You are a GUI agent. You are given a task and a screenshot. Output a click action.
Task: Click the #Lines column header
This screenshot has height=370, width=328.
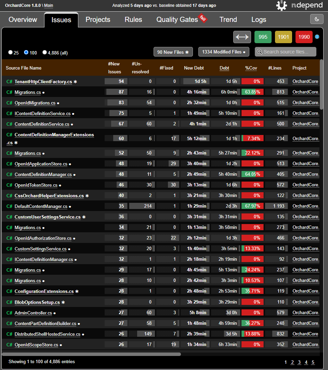(x=275, y=68)
